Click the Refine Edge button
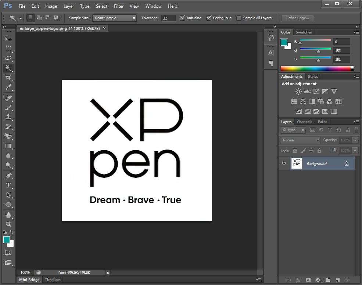Image resolution: width=362 pixels, height=285 pixels. 297,18
